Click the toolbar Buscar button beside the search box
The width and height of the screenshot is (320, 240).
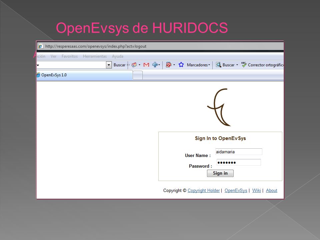(x=119, y=65)
